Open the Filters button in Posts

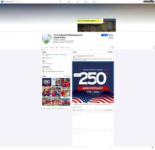[x=110, y=52]
